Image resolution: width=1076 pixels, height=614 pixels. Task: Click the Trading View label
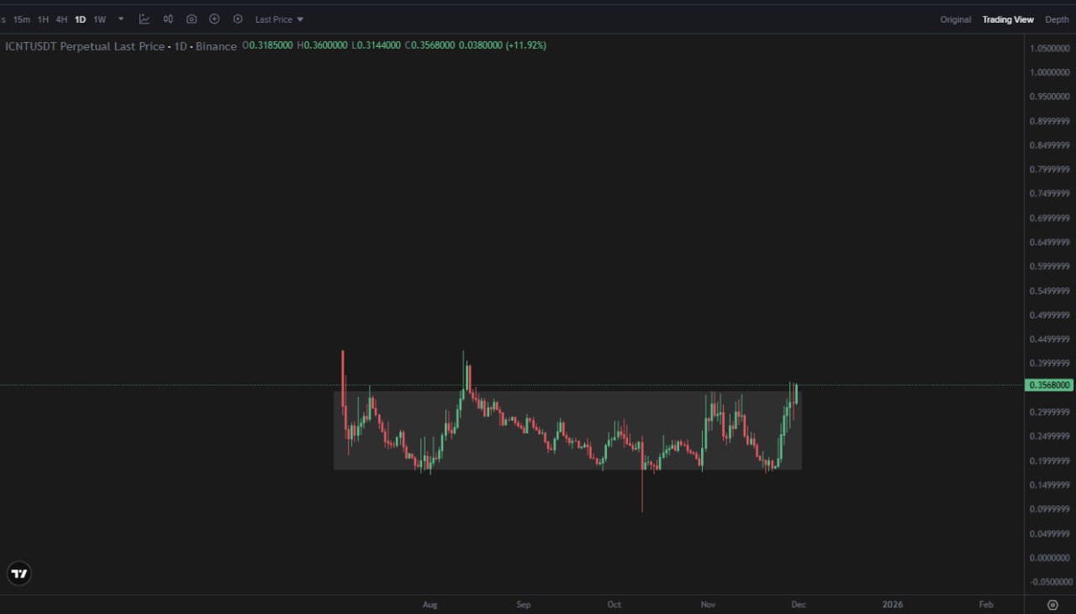(1008, 18)
